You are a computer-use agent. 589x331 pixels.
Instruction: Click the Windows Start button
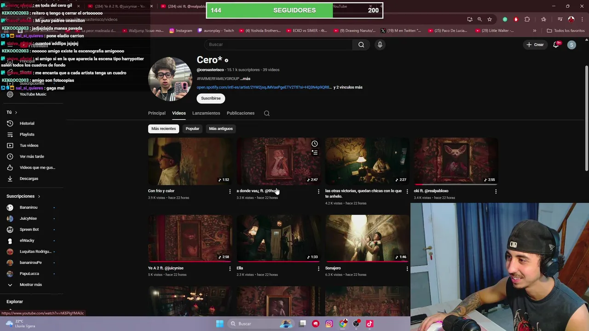pos(220,324)
